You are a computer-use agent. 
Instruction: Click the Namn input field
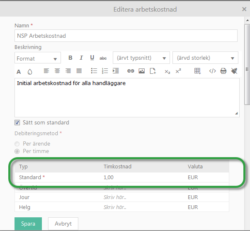pyautogui.click(x=126, y=36)
